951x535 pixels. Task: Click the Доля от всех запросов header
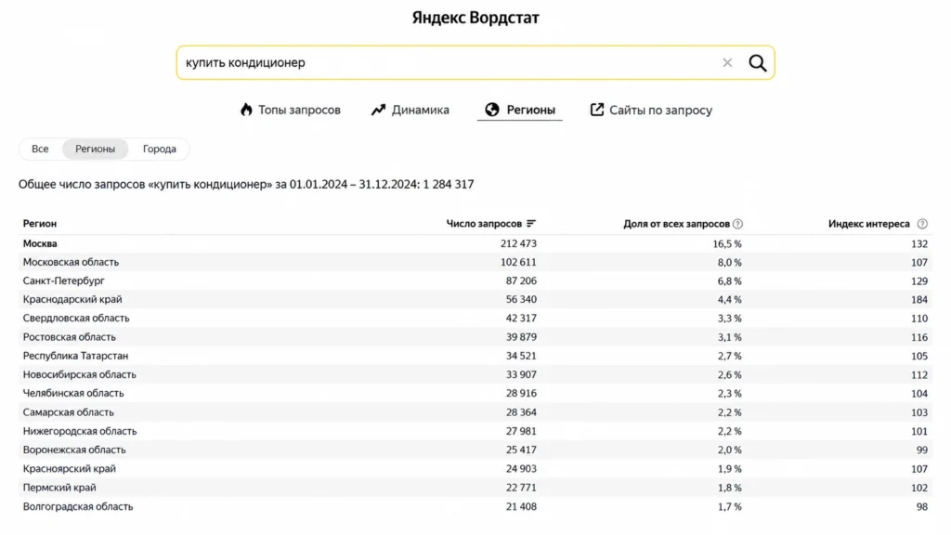[676, 224]
